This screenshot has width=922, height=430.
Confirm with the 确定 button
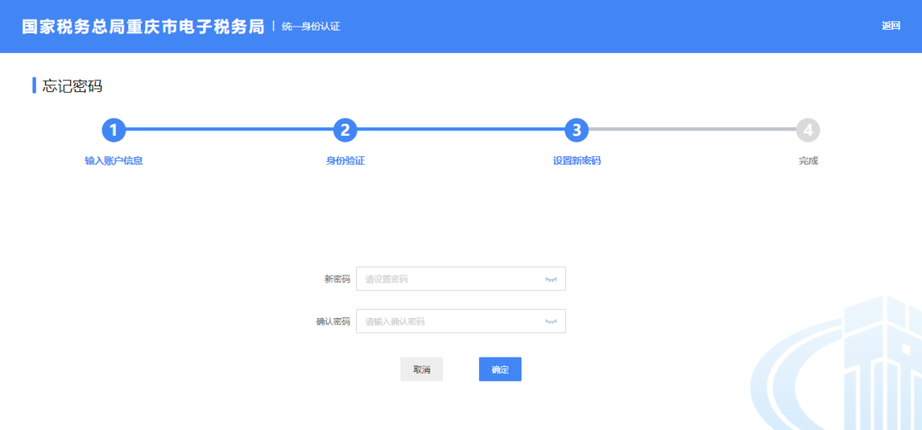(499, 369)
